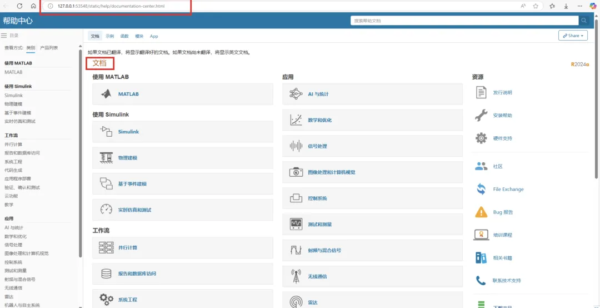Screen dimensions: 600x308
Task: Click the search help documentation field
Action: tap(464, 21)
